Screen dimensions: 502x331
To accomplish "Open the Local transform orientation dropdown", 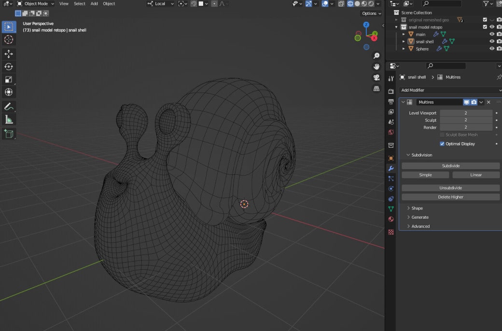I will click(x=160, y=4).
